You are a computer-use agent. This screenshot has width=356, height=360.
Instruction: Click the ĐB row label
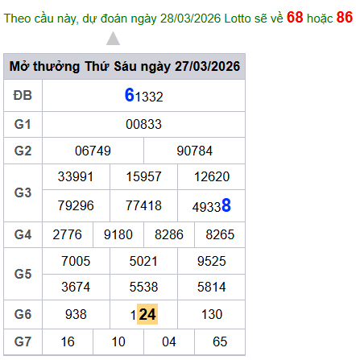[23, 95]
